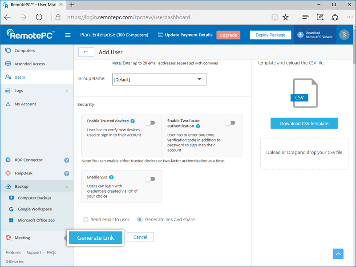The height and width of the screenshot is (267, 356).
Task: Turn on the Enable SSO switch
Action: [x=150, y=179]
